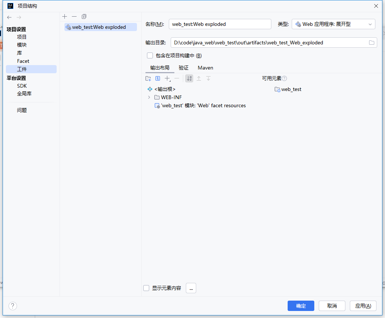Toggle the sort elements by name icon
This screenshot has width=385, height=318.
(x=189, y=78)
